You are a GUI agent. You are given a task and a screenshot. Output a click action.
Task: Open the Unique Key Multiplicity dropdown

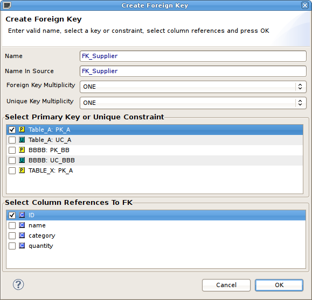click(193, 103)
